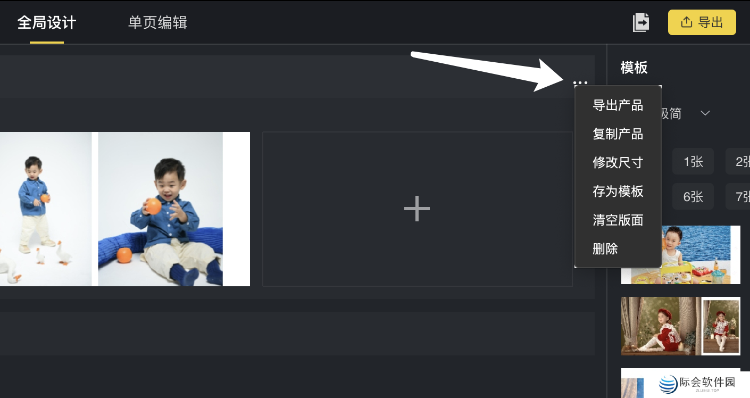Select the photo of boy holding orange

tap(160, 209)
